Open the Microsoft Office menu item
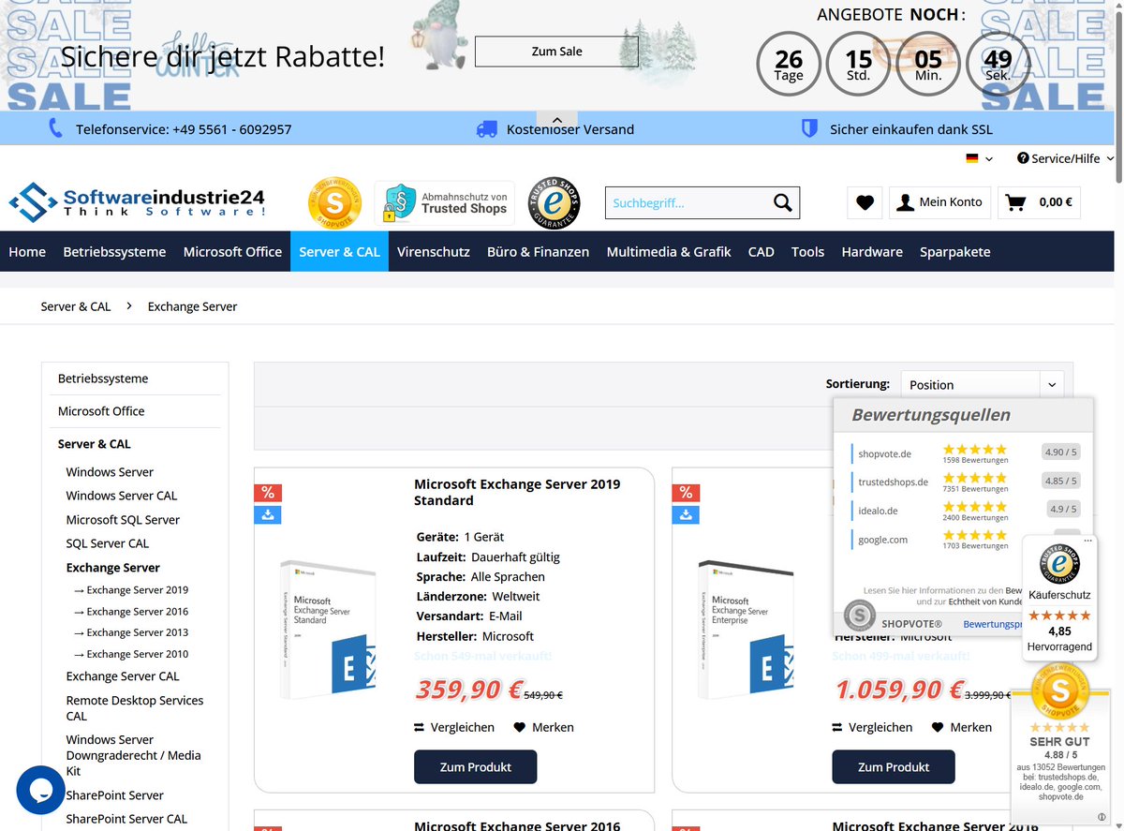 [232, 251]
